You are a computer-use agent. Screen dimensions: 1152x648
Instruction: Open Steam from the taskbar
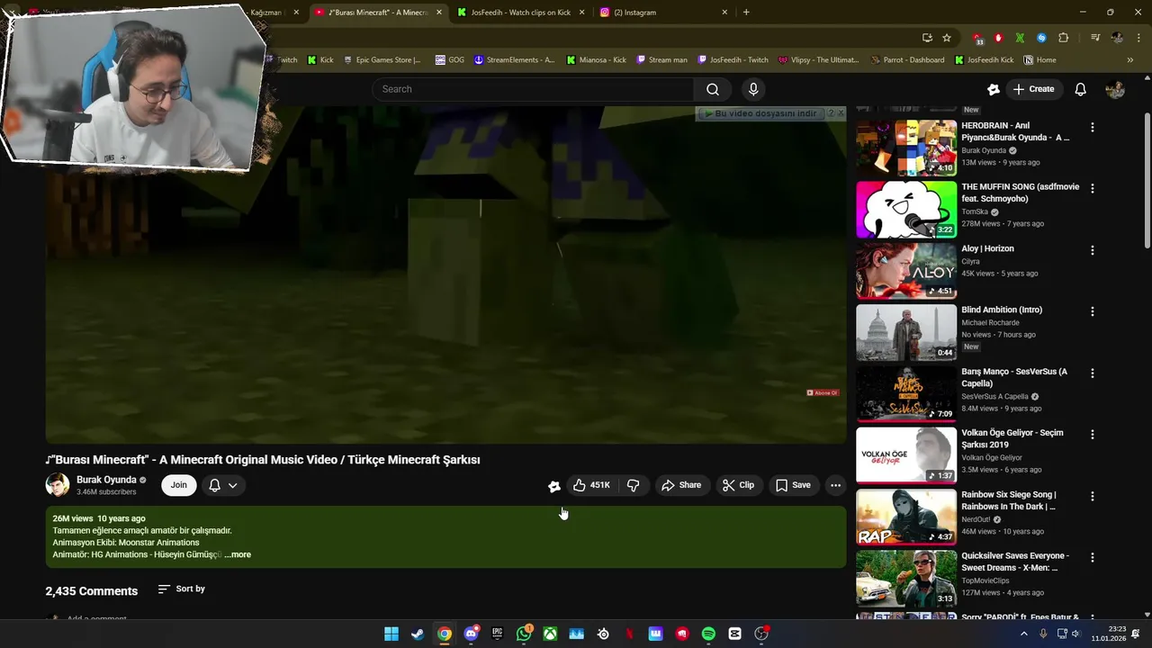coord(418,634)
